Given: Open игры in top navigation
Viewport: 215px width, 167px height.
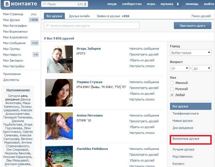Looking at the screenshot, I should tap(151, 4).
